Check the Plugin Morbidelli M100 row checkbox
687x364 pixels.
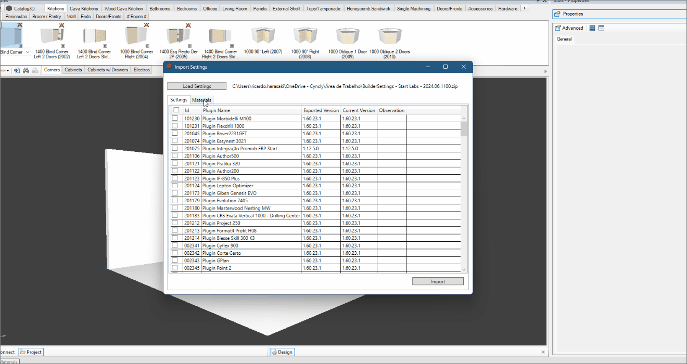pos(175,119)
